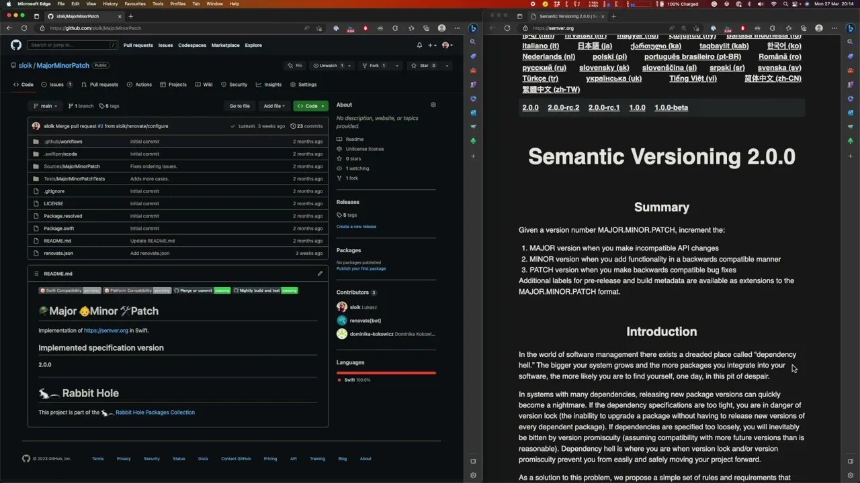Open the GitHub home logo
The height and width of the screenshot is (483, 860).
[x=16, y=45]
